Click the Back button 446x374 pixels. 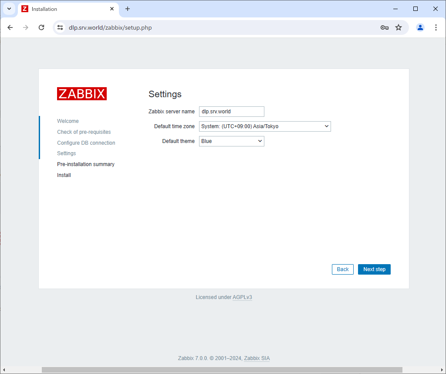(343, 269)
